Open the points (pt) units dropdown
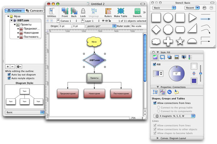Viewport: 217px width, 144px height. [x=101, y=26]
